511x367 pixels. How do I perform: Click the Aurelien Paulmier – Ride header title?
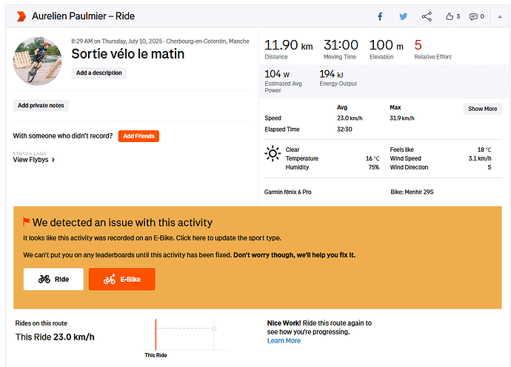click(83, 16)
